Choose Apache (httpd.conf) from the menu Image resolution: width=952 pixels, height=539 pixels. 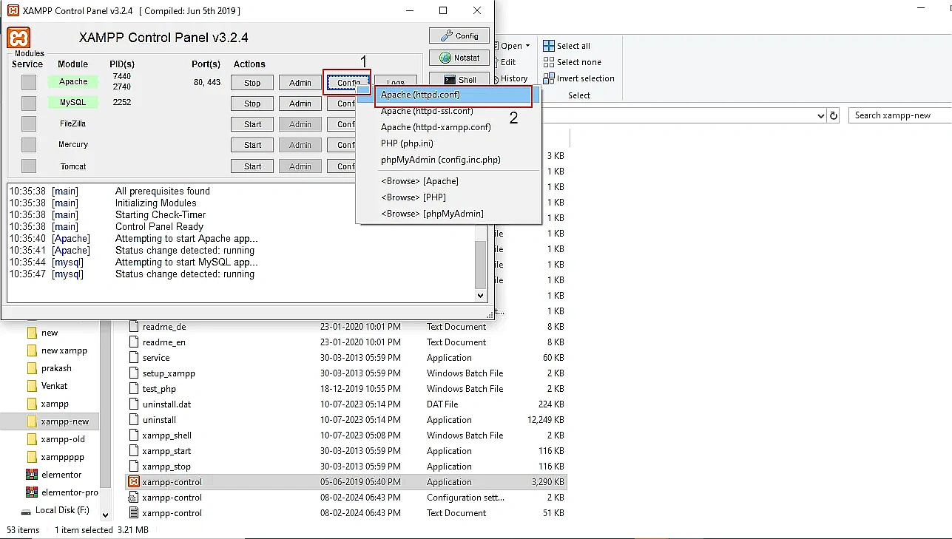[x=453, y=95]
